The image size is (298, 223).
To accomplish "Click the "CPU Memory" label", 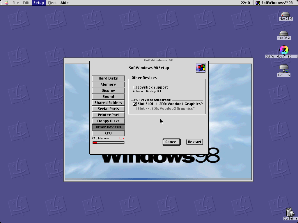I will click(100, 139).
